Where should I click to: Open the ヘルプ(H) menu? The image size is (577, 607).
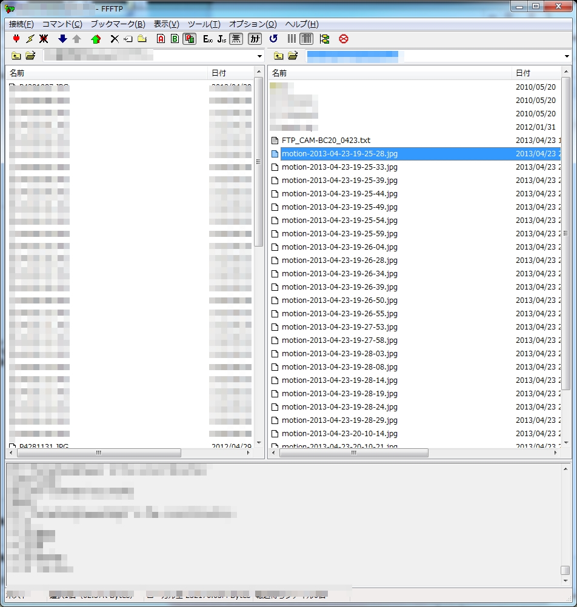coord(302,24)
